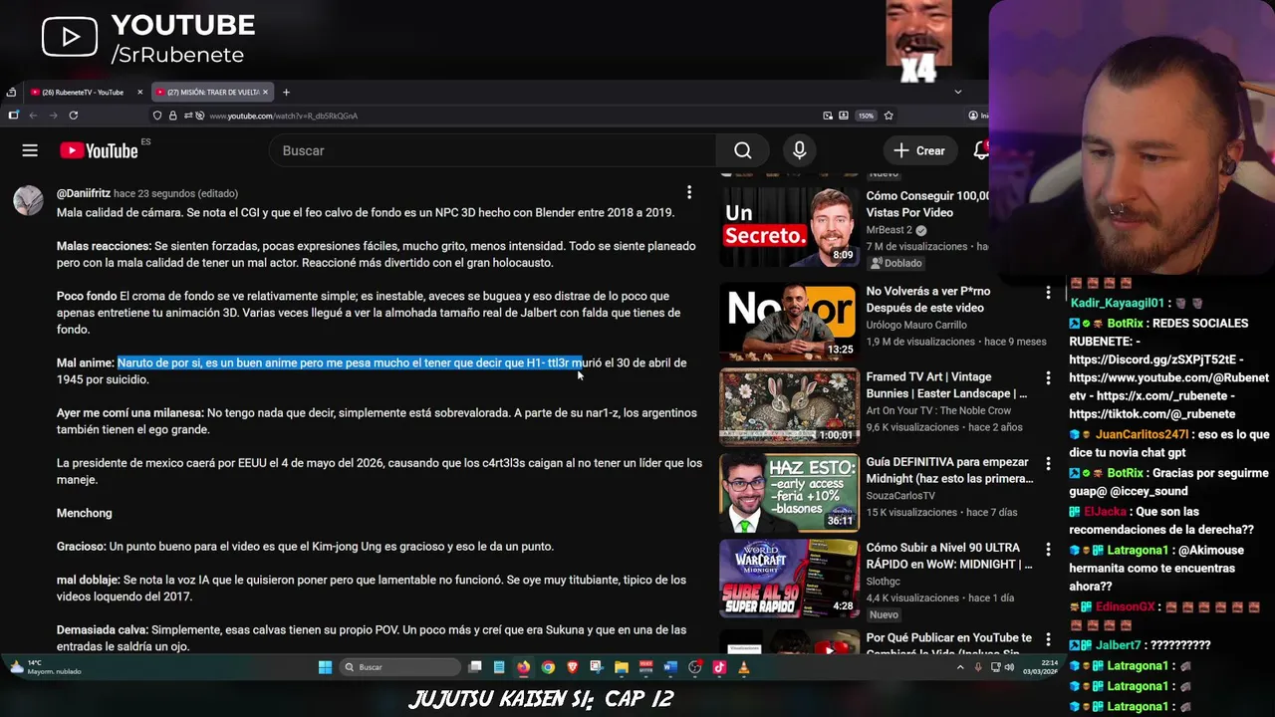Activate voice search microphone

(x=799, y=150)
